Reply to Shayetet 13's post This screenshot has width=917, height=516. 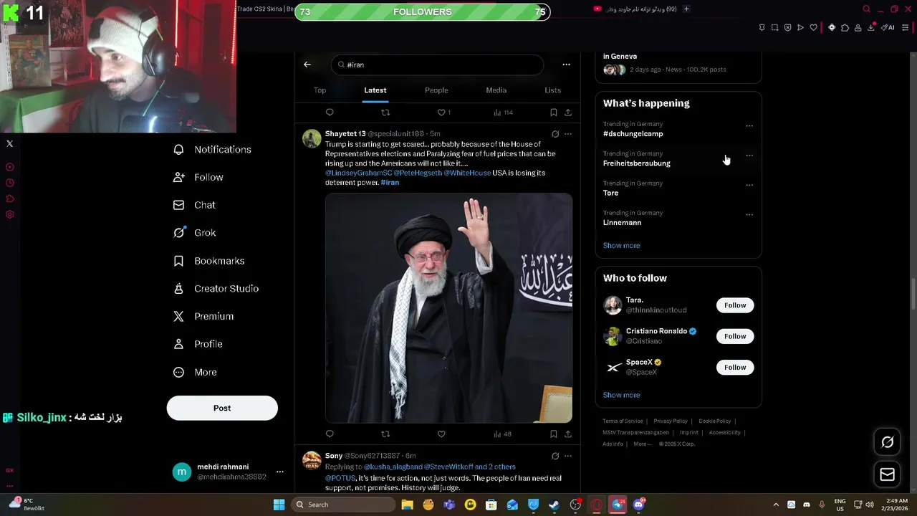point(330,434)
